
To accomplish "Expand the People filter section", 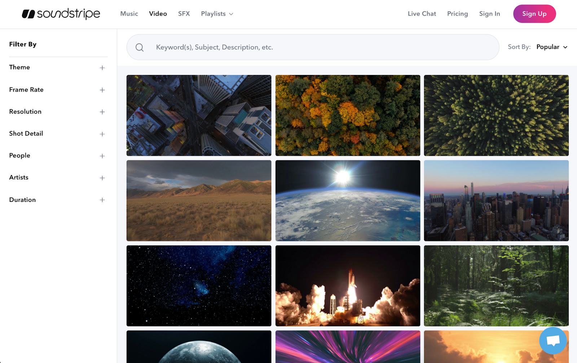I will point(102,156).
